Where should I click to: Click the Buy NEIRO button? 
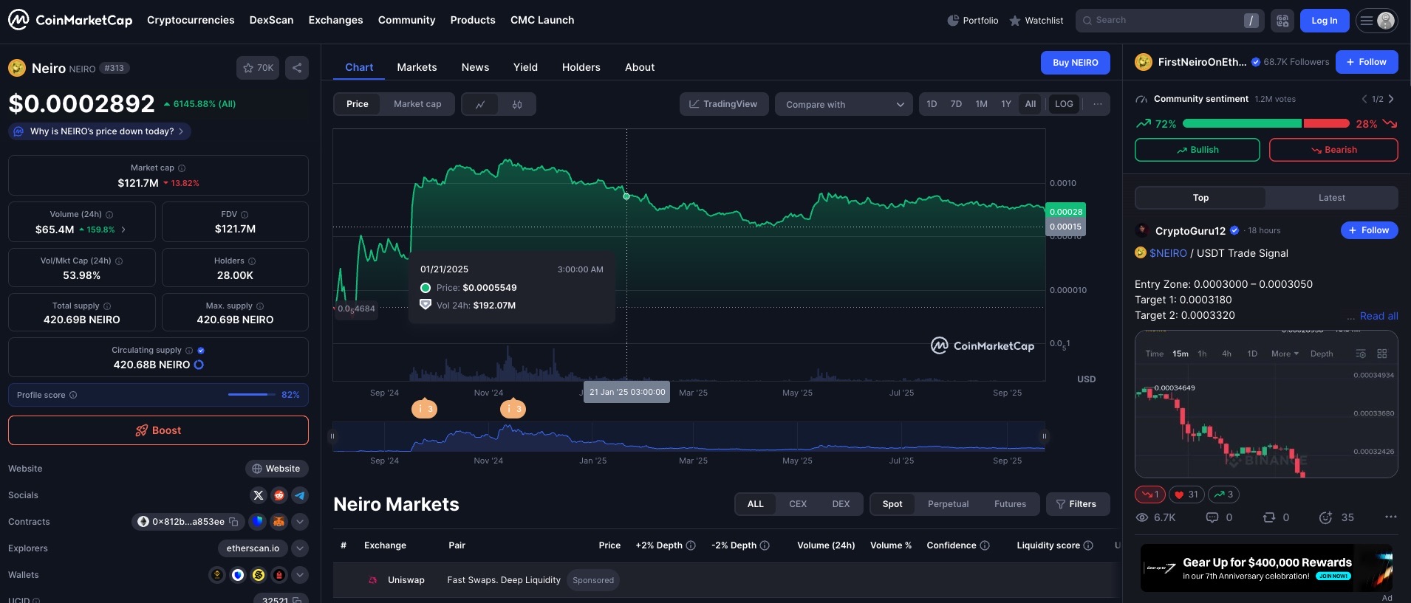(x=1075, y=63)
